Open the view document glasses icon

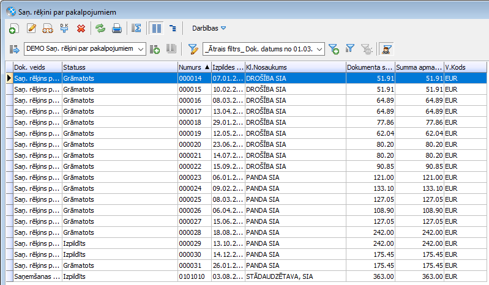coord(48,28)
